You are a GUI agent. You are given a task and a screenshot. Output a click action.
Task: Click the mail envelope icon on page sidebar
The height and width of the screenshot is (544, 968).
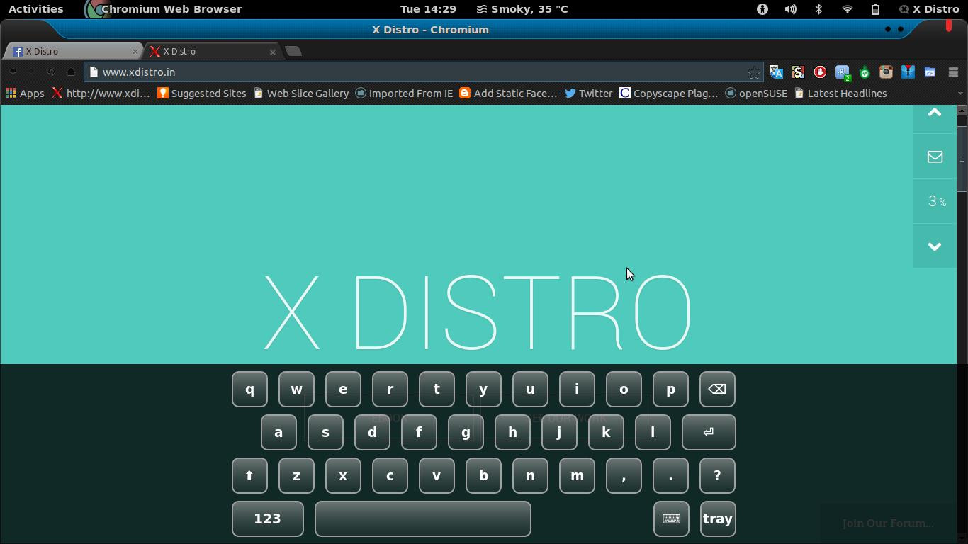point(935,157)
